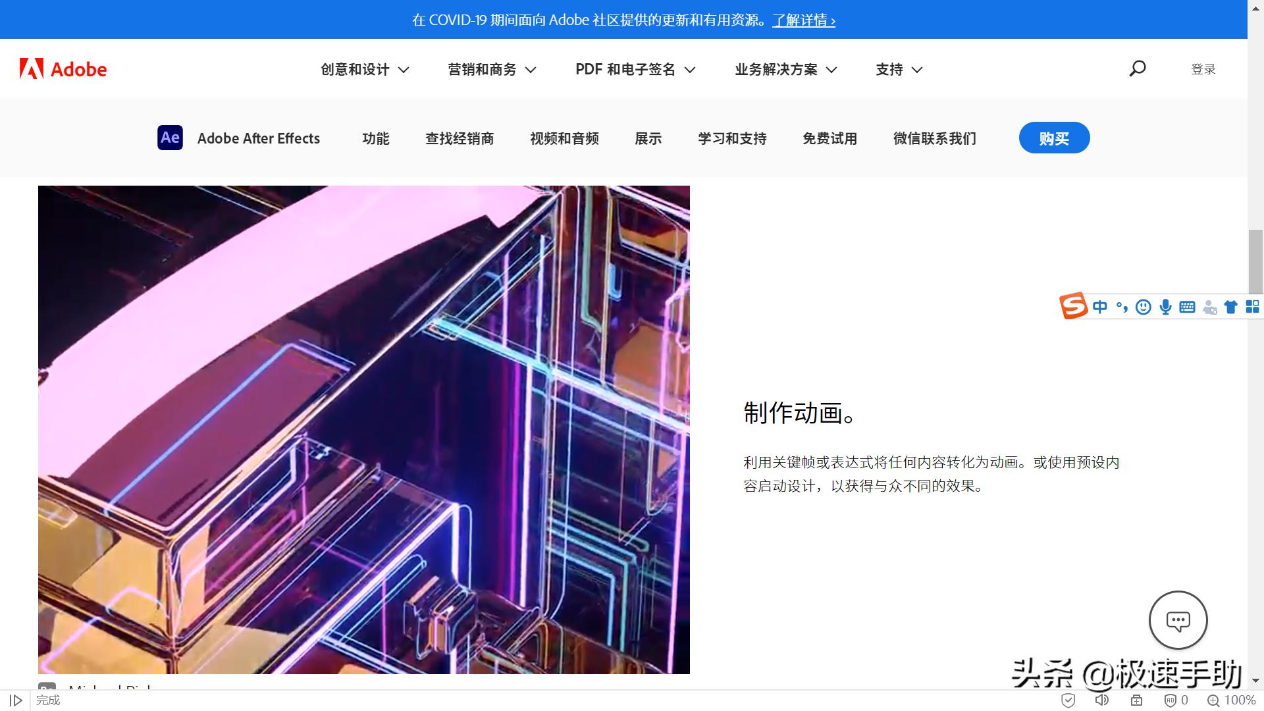Open the Sogou emoji picker
The height and width of the screenshot is (711, 1264).
(x=1143, y=307)
